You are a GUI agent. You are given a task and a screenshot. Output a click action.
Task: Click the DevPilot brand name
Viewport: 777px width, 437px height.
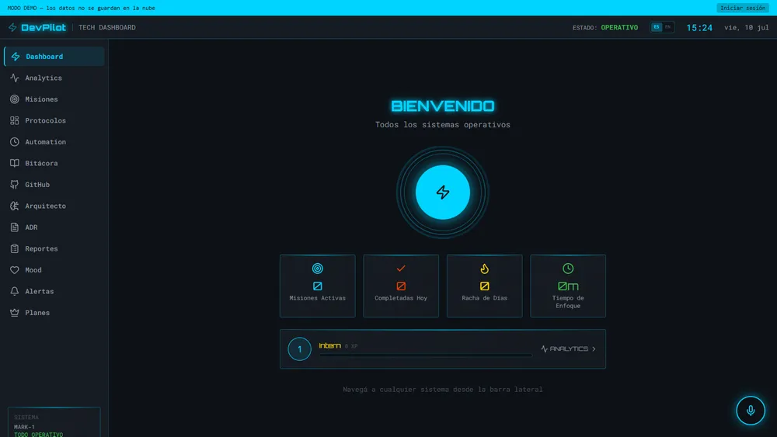coord(44,27)
